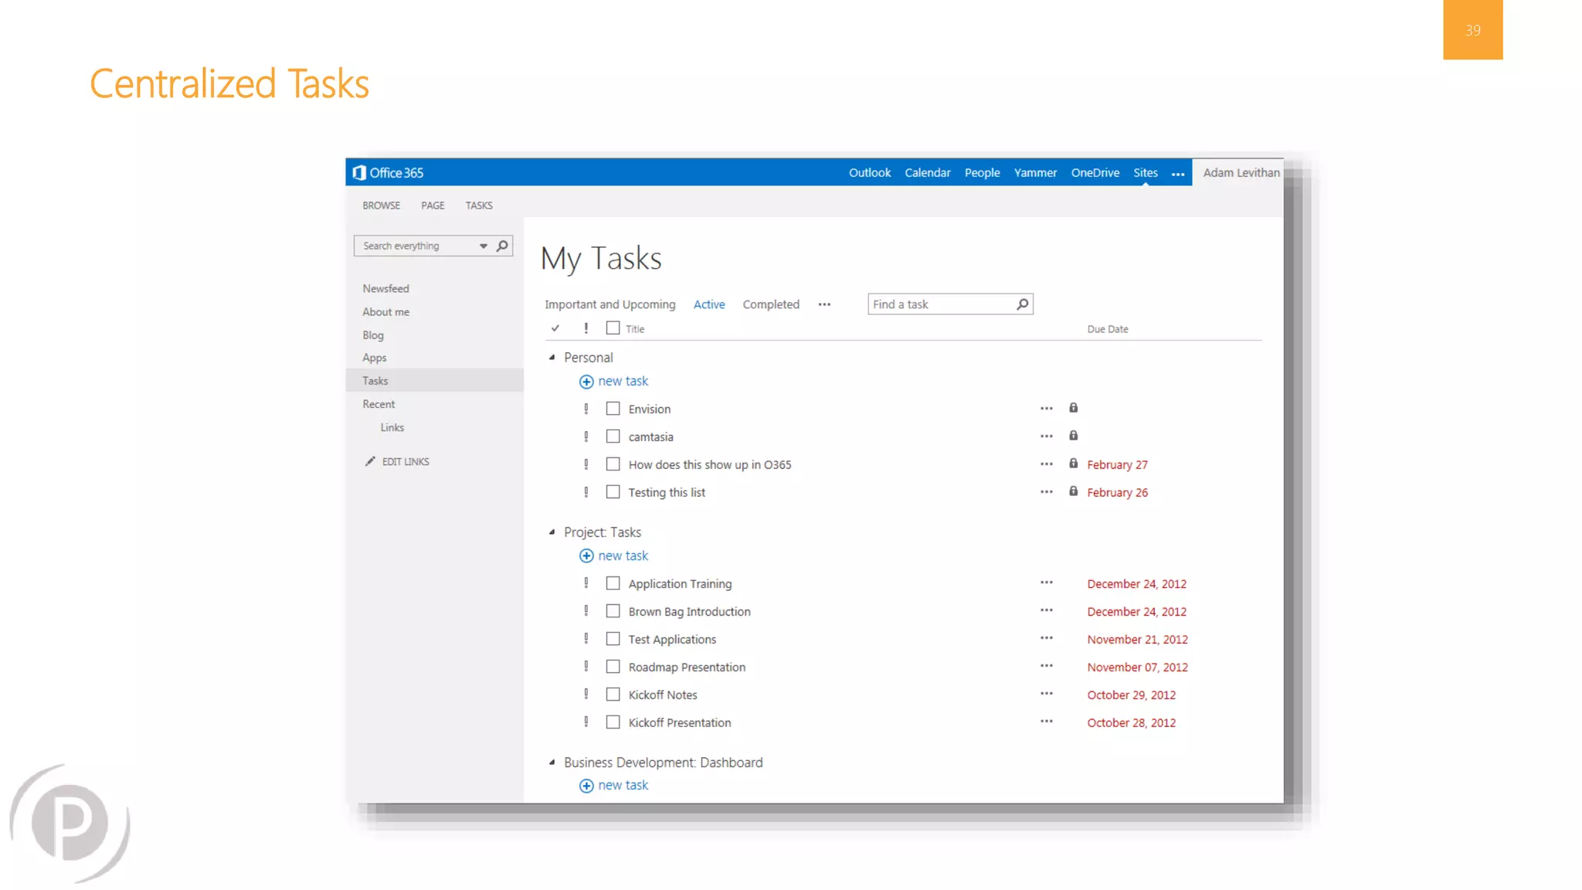Click the Edit Links pencil icon
The width and height of the screenshot is (1582, 890).
370,461
